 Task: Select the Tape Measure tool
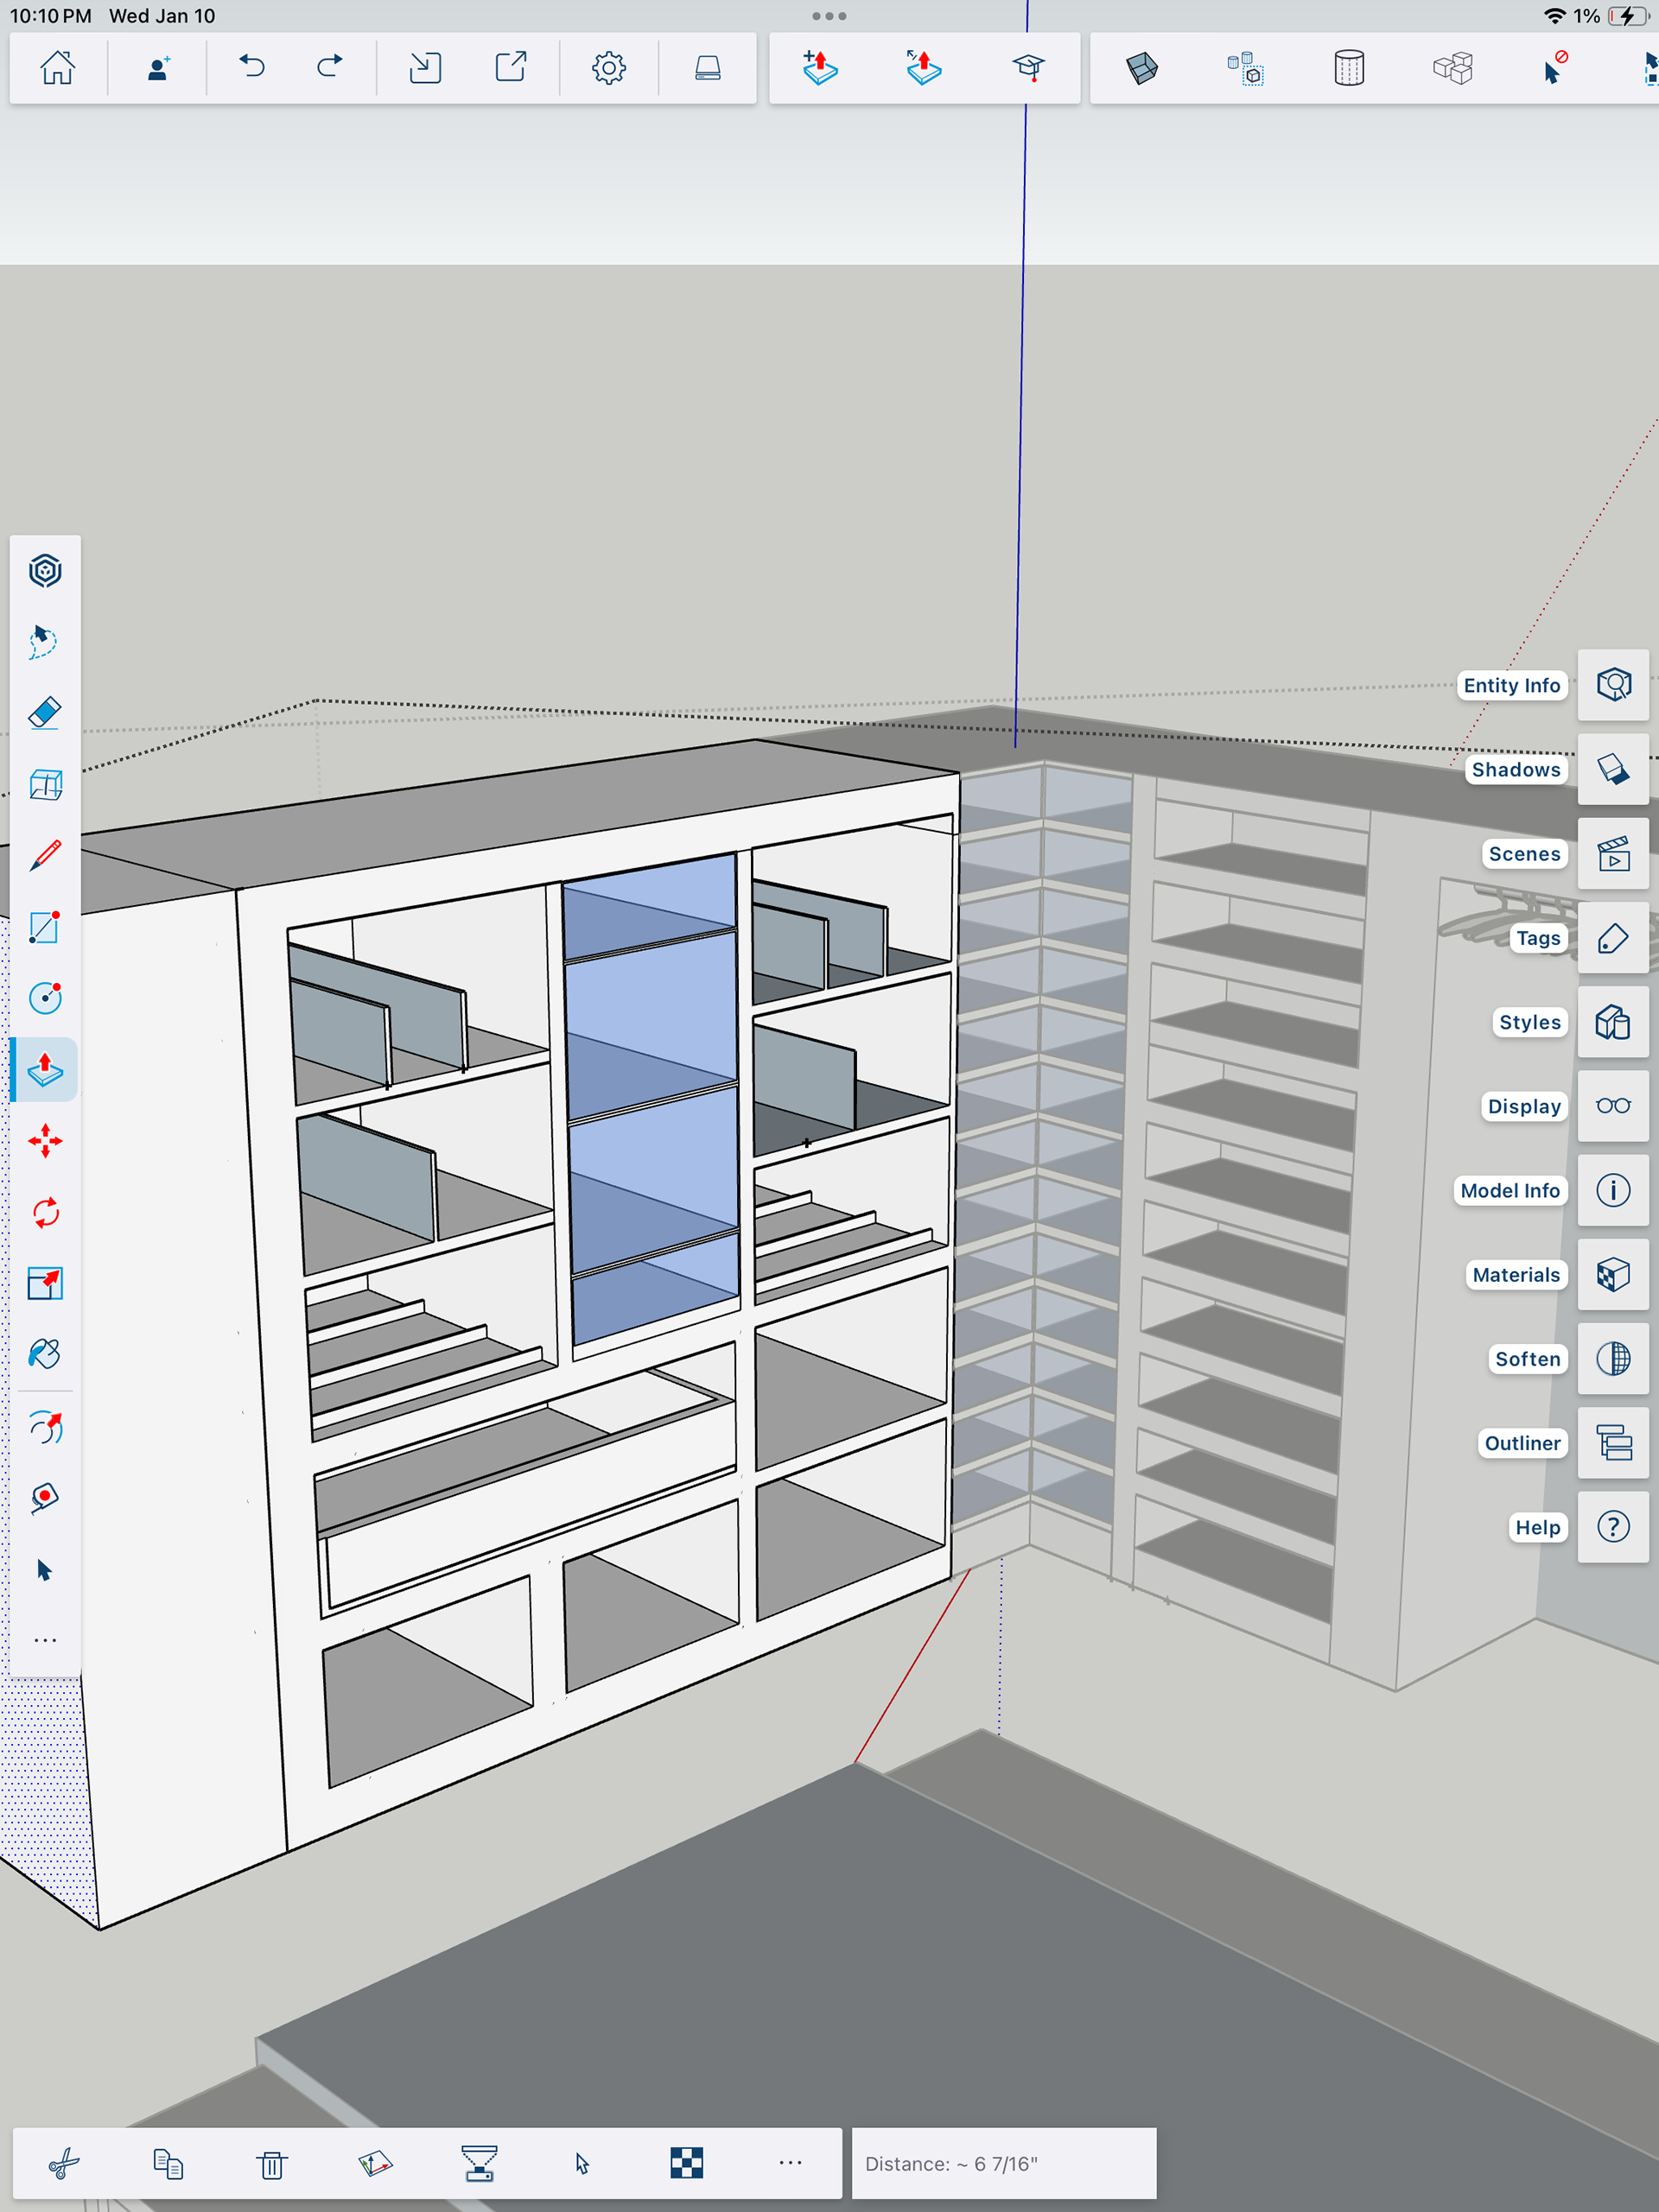(45, 1497)
